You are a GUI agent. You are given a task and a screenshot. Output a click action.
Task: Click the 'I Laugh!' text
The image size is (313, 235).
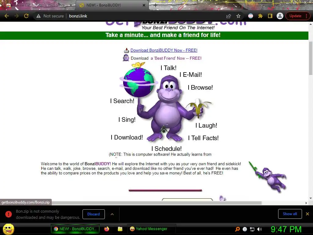(206, 125)
